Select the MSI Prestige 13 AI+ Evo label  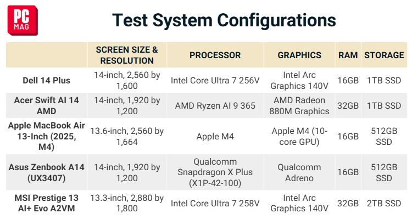pos(47,203)
